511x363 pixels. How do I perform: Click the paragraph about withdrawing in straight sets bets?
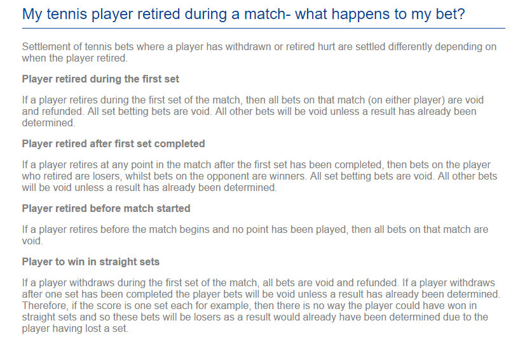click(261, 305)
